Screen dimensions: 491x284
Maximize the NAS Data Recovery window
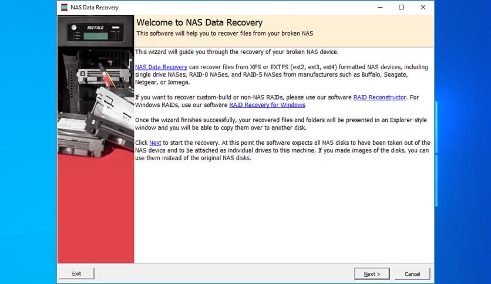401,7
